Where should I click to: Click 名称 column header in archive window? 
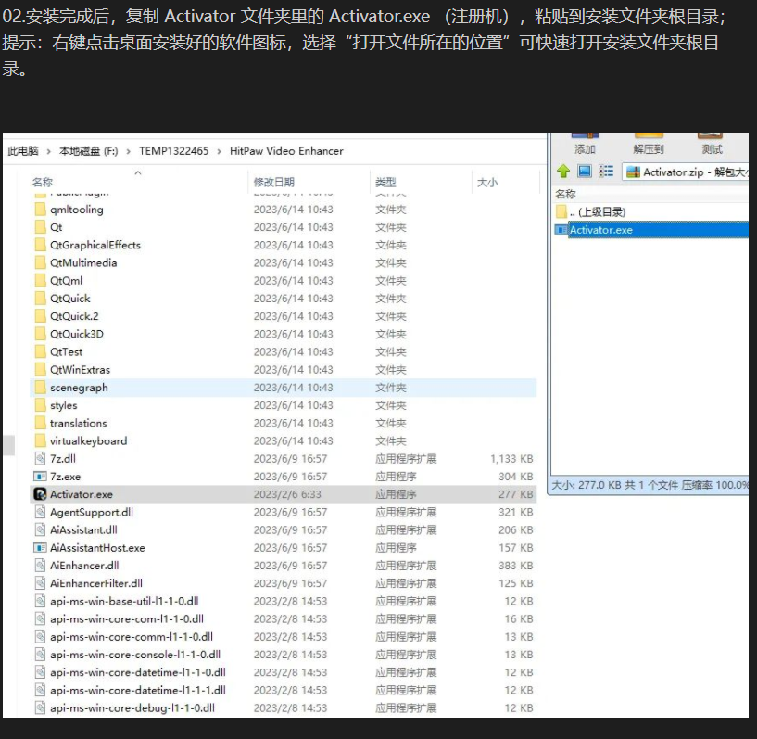[565, 194]
